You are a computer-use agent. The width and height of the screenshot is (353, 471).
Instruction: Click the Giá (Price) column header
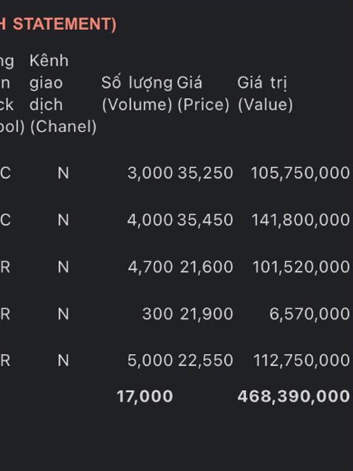[203, 94]
